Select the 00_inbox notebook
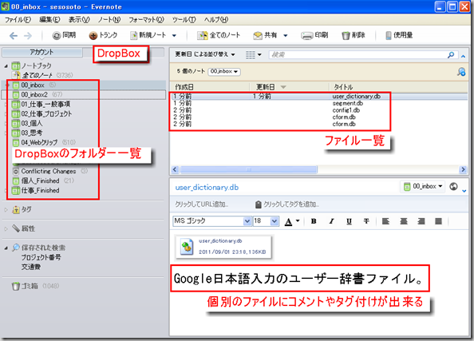The width and height of the screenshot is (474, 341). [x=33, y=85]
